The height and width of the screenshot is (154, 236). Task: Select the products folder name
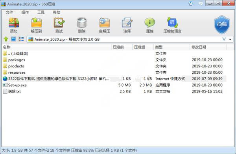[x=16, y=66]
